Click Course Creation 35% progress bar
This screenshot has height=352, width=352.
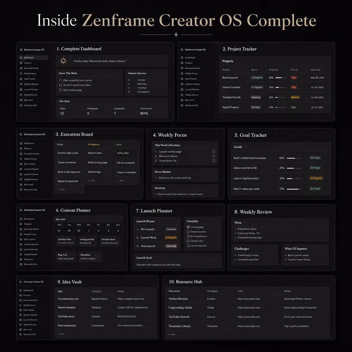coord(281,87)
